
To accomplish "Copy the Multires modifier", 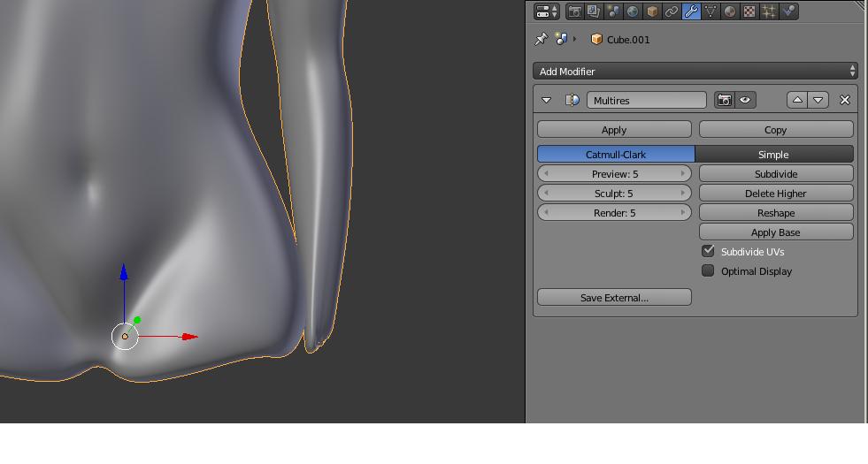I will click(x=776, y=129).
